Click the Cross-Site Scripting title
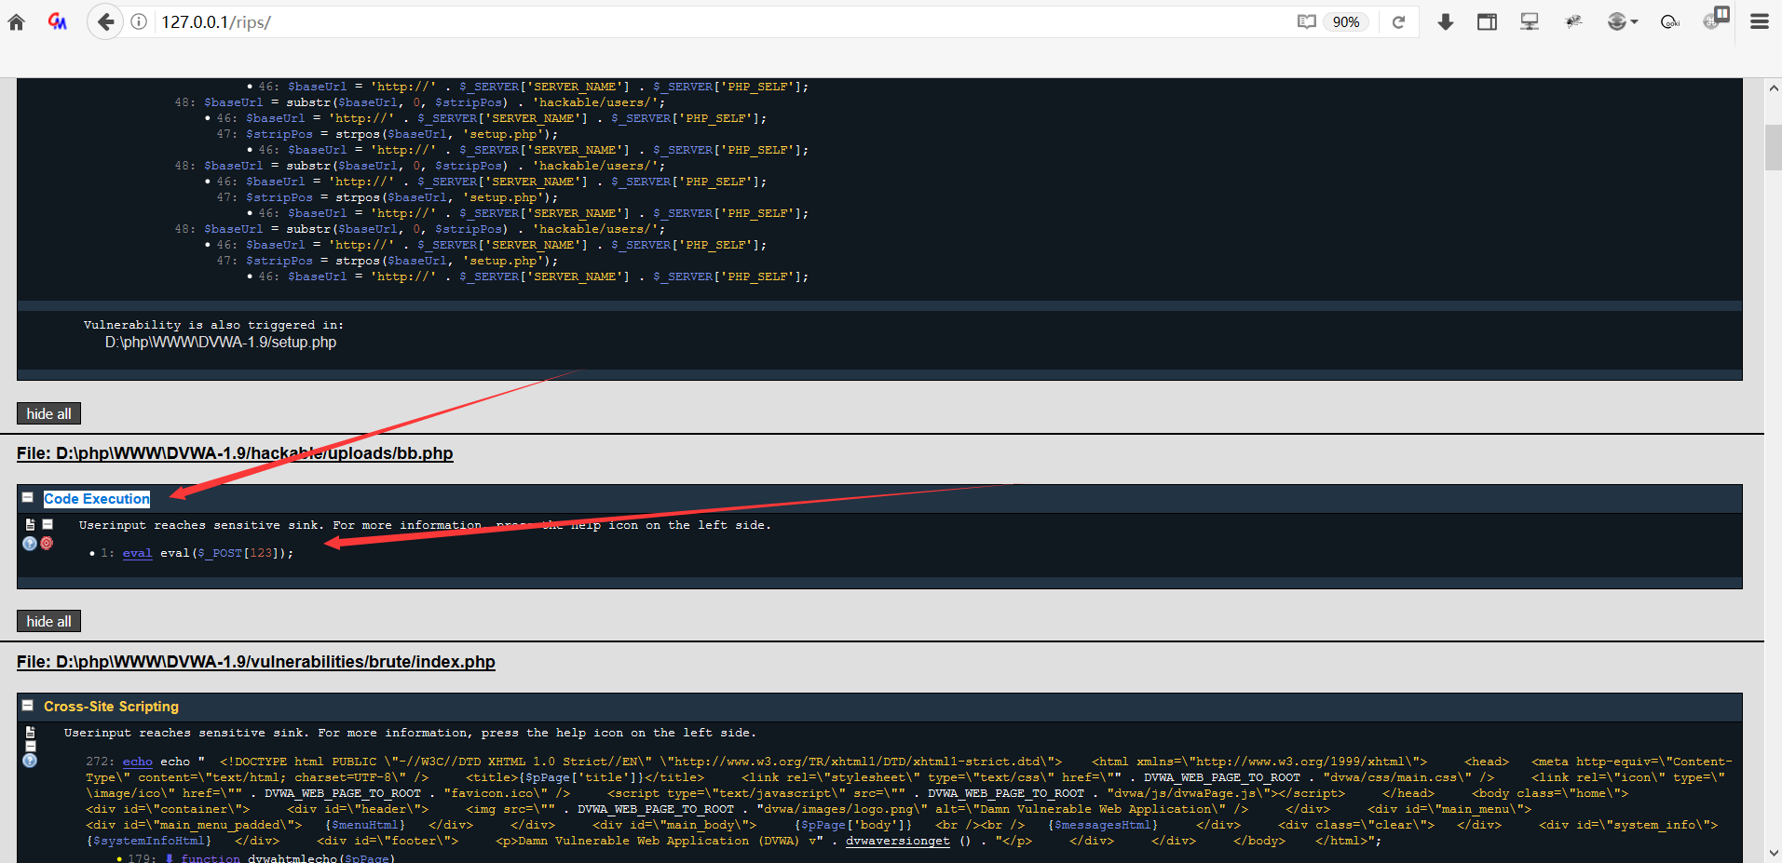 pos(111,707)
